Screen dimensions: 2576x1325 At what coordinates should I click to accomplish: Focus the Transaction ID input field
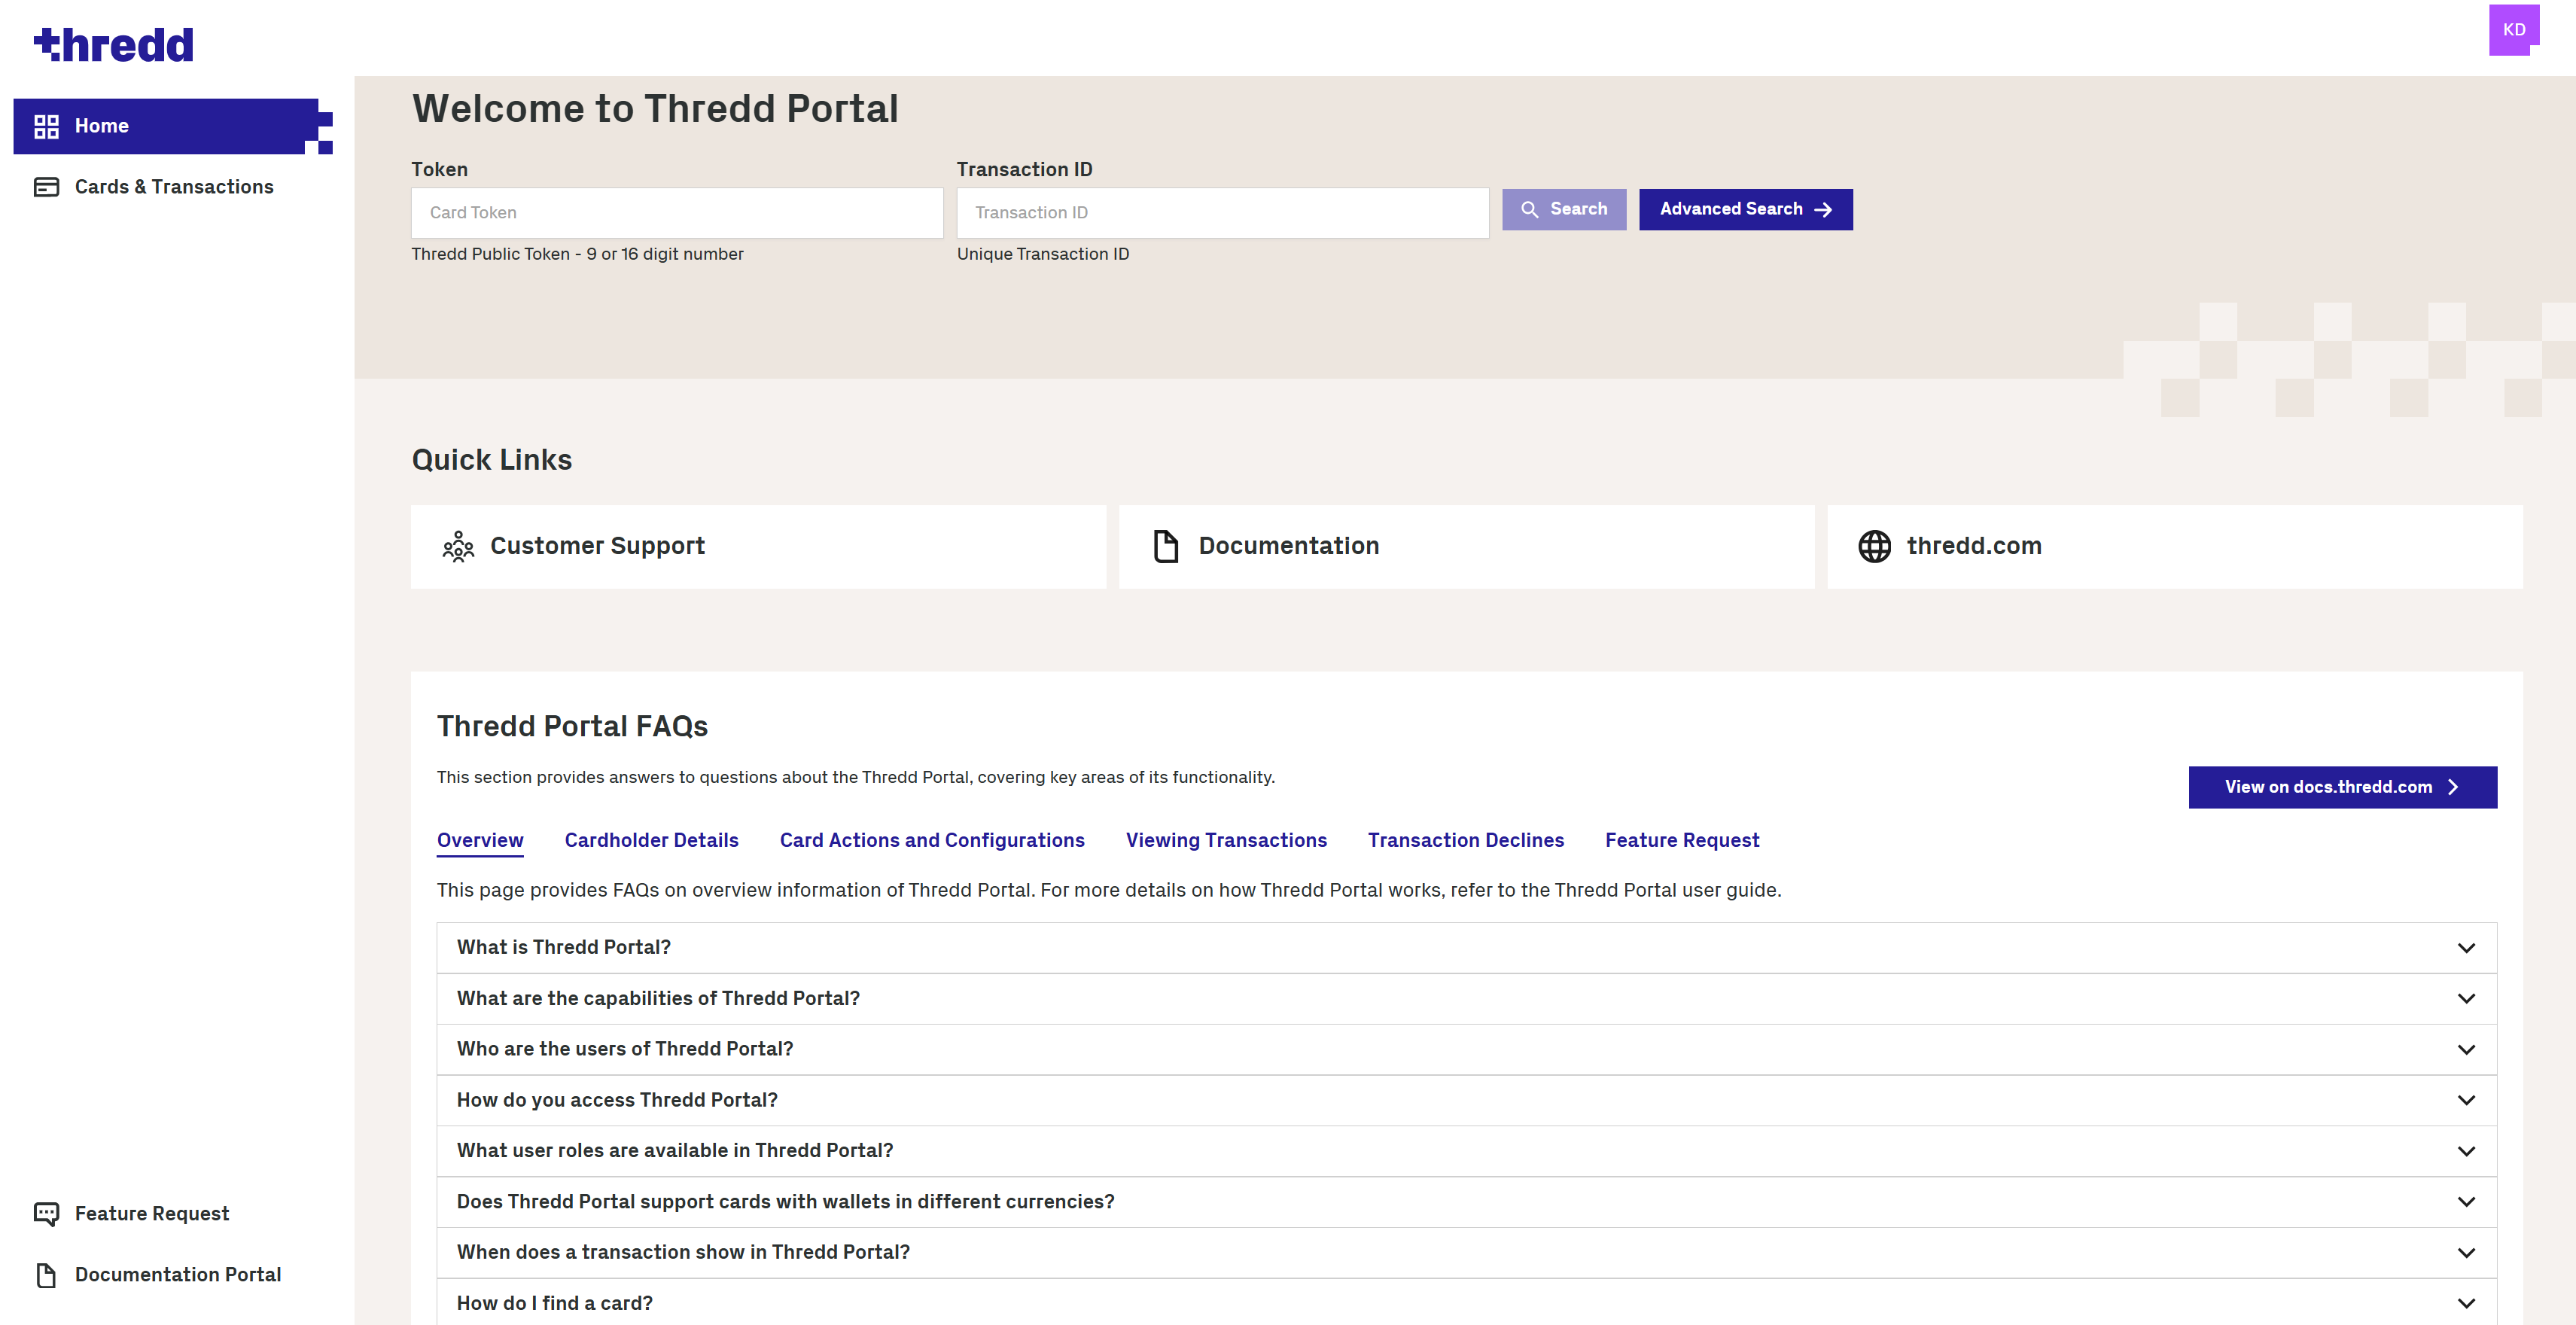pos(1222,213)
